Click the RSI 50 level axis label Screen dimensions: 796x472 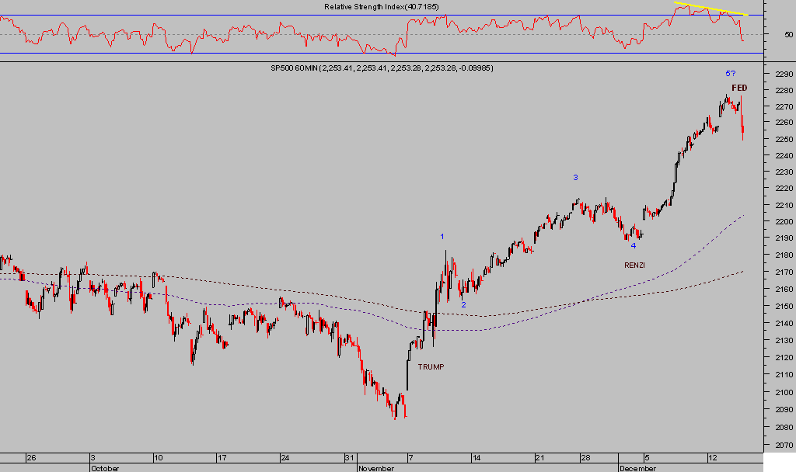(788, 35)
